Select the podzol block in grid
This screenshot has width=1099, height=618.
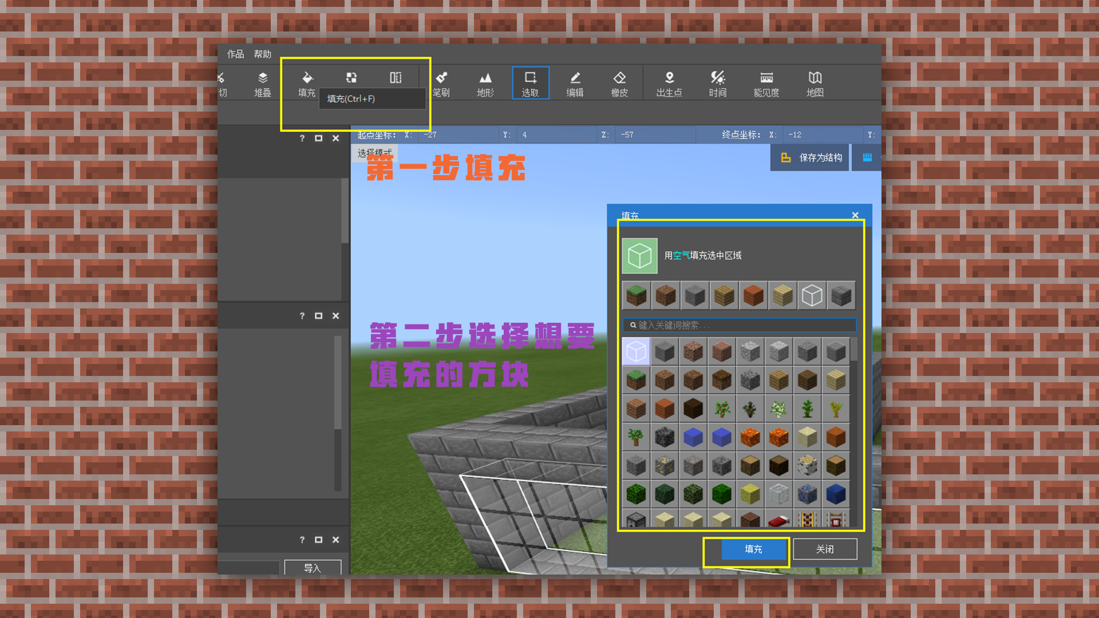coord(721,380)
